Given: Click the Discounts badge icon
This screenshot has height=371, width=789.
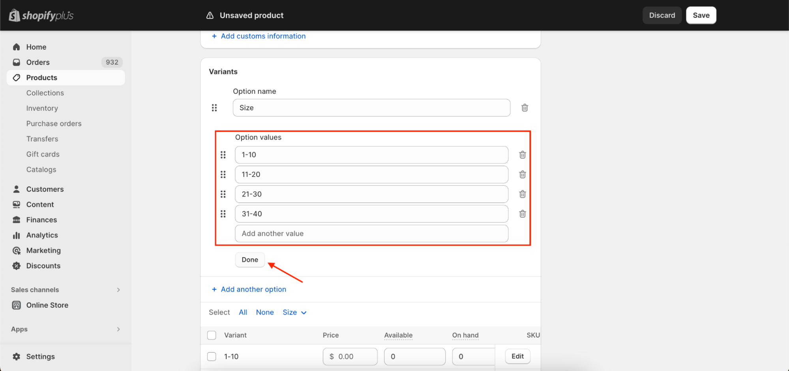Looking at the screenshot, I should pyautogui.click(x=17, y=266).
